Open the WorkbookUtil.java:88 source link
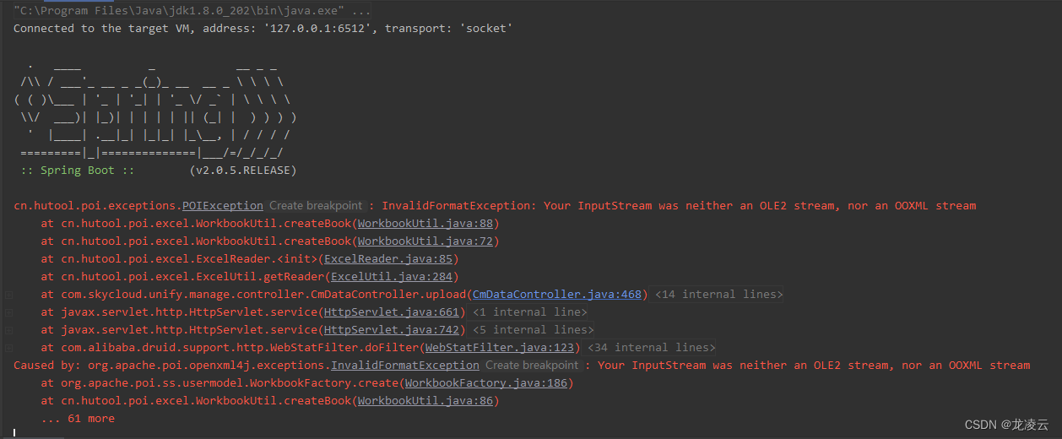 click(425, 224)
